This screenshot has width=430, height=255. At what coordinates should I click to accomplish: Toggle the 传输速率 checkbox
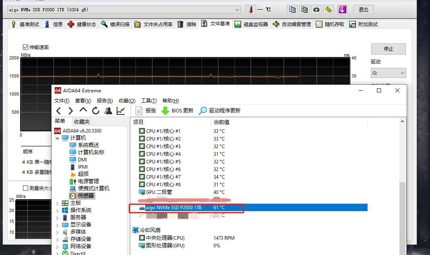point(25,47)
